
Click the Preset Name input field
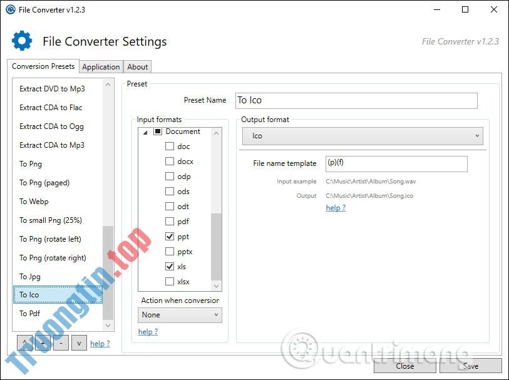pos(356,100)
